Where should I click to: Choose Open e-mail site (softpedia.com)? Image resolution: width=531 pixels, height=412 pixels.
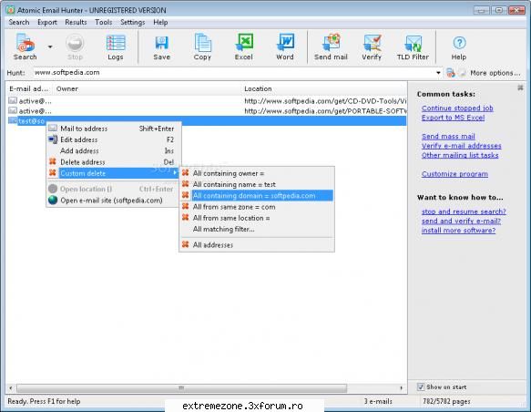[x=112, y=201]
